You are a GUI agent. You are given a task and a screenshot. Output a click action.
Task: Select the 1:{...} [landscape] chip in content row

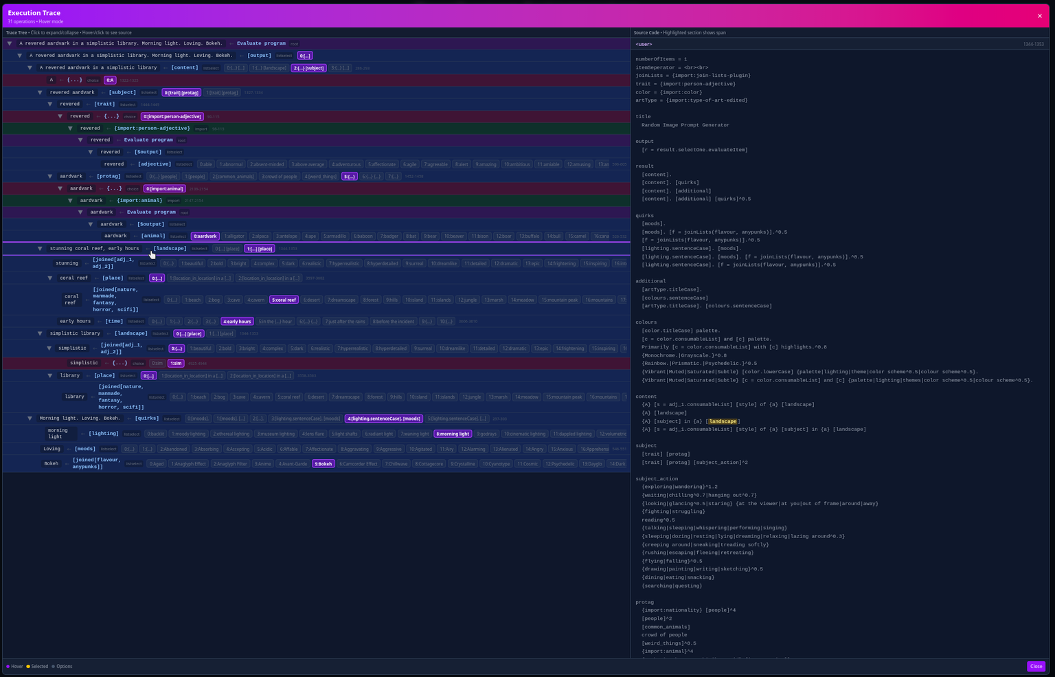click(x=269, y=68)
